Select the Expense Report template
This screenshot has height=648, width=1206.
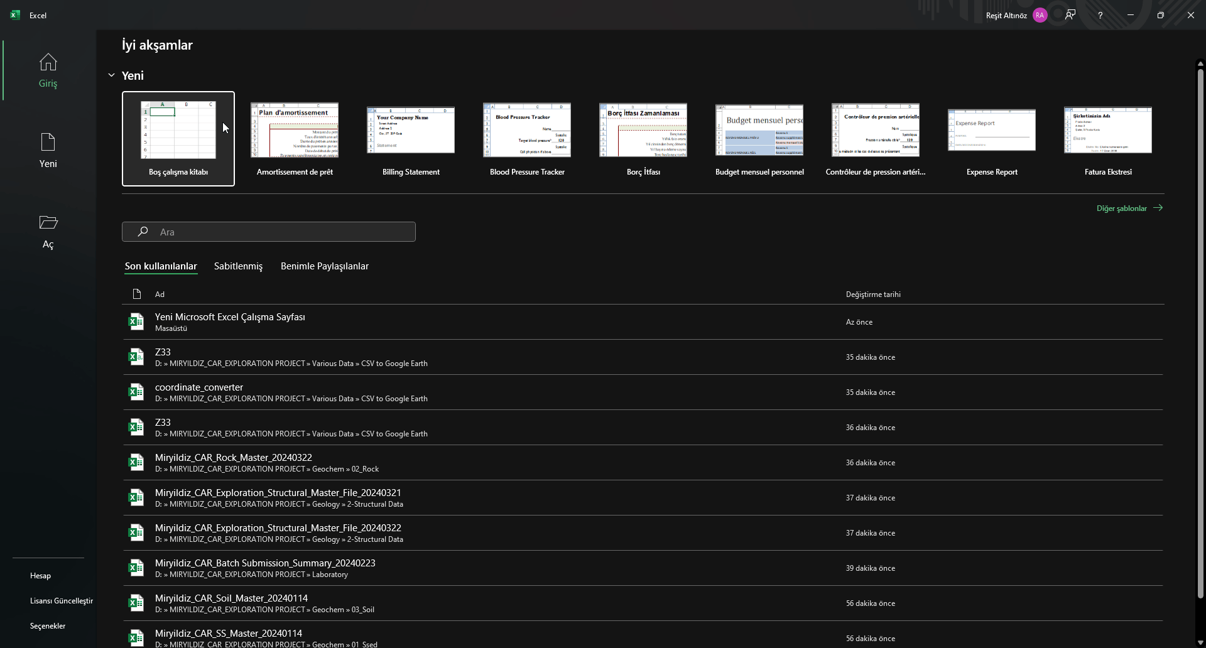[992, 139]
